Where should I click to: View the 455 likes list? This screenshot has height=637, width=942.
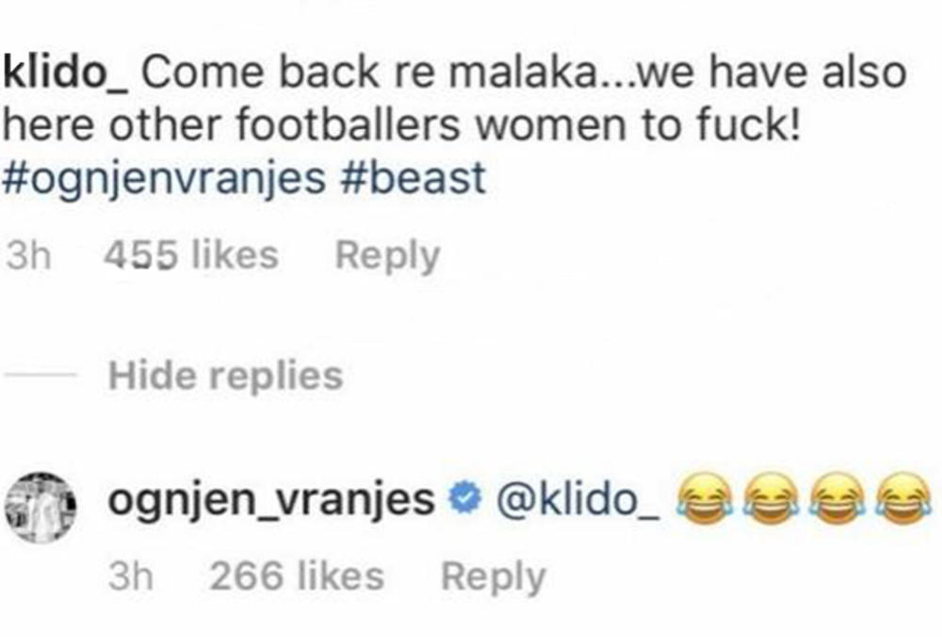(191, 254)
